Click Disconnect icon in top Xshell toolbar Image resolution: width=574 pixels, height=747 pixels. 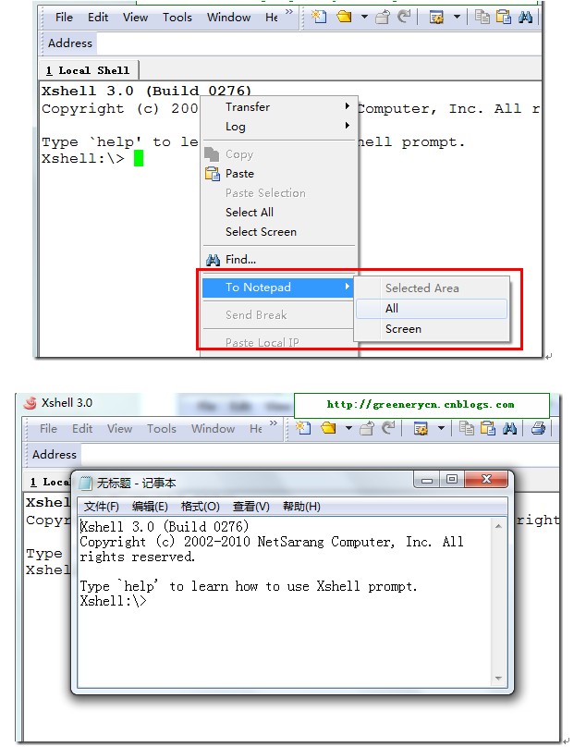coord(383,18)
